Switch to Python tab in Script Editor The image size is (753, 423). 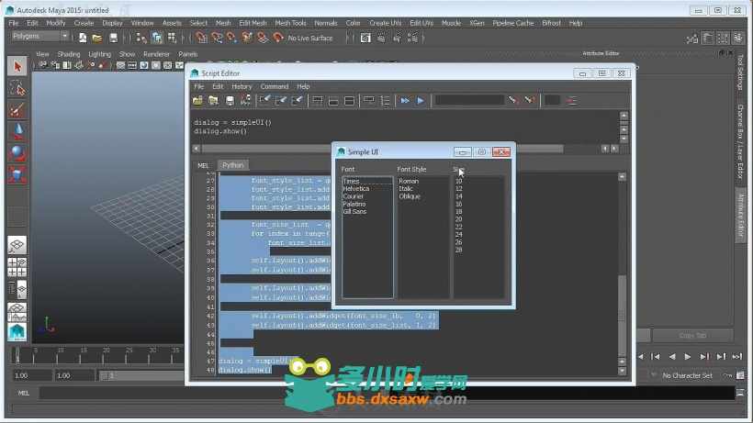tap(233, 165)
